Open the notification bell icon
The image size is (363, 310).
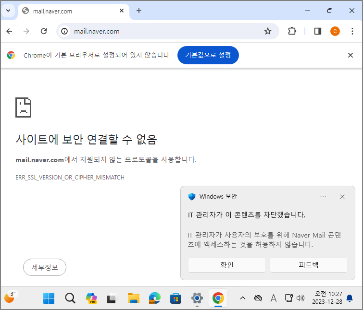[x=350, y=298]
